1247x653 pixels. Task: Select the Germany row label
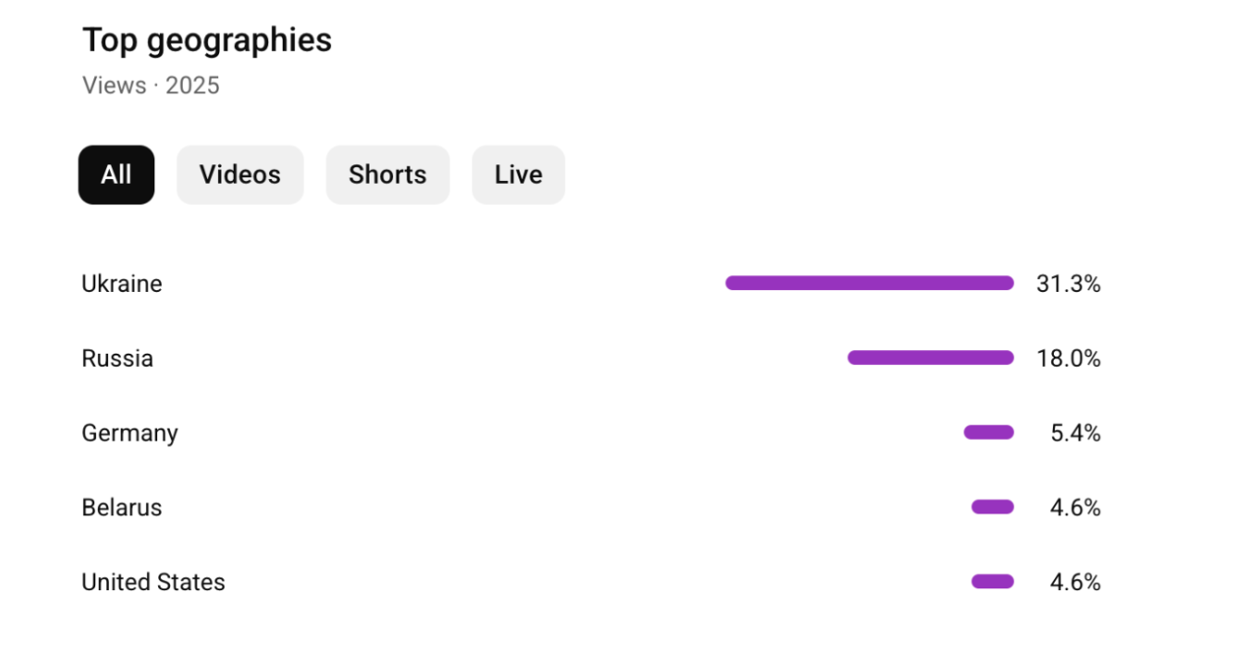pyautogui.click(x=129, y=433)
